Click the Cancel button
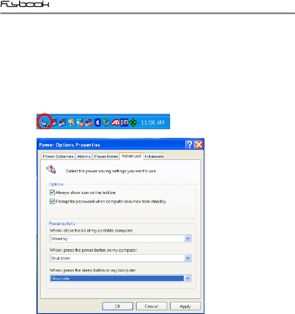Image resolution: width=295 pixels, height=314 pixels. tap(151, 306)
